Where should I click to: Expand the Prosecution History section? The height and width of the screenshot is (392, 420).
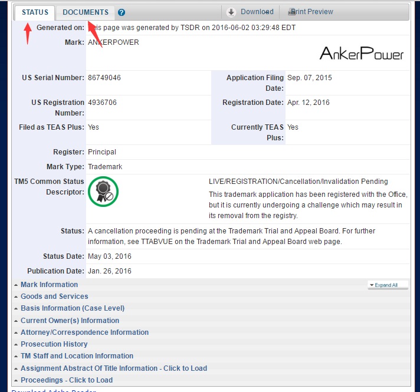tap(54, 344)
